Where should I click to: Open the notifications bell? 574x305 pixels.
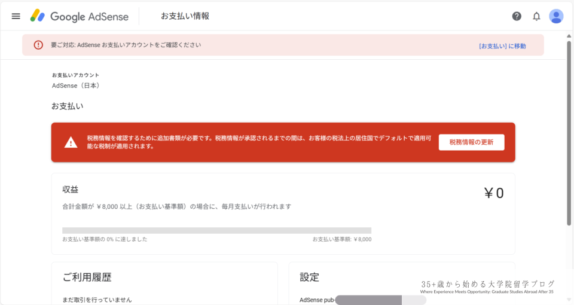coord(536,16)
